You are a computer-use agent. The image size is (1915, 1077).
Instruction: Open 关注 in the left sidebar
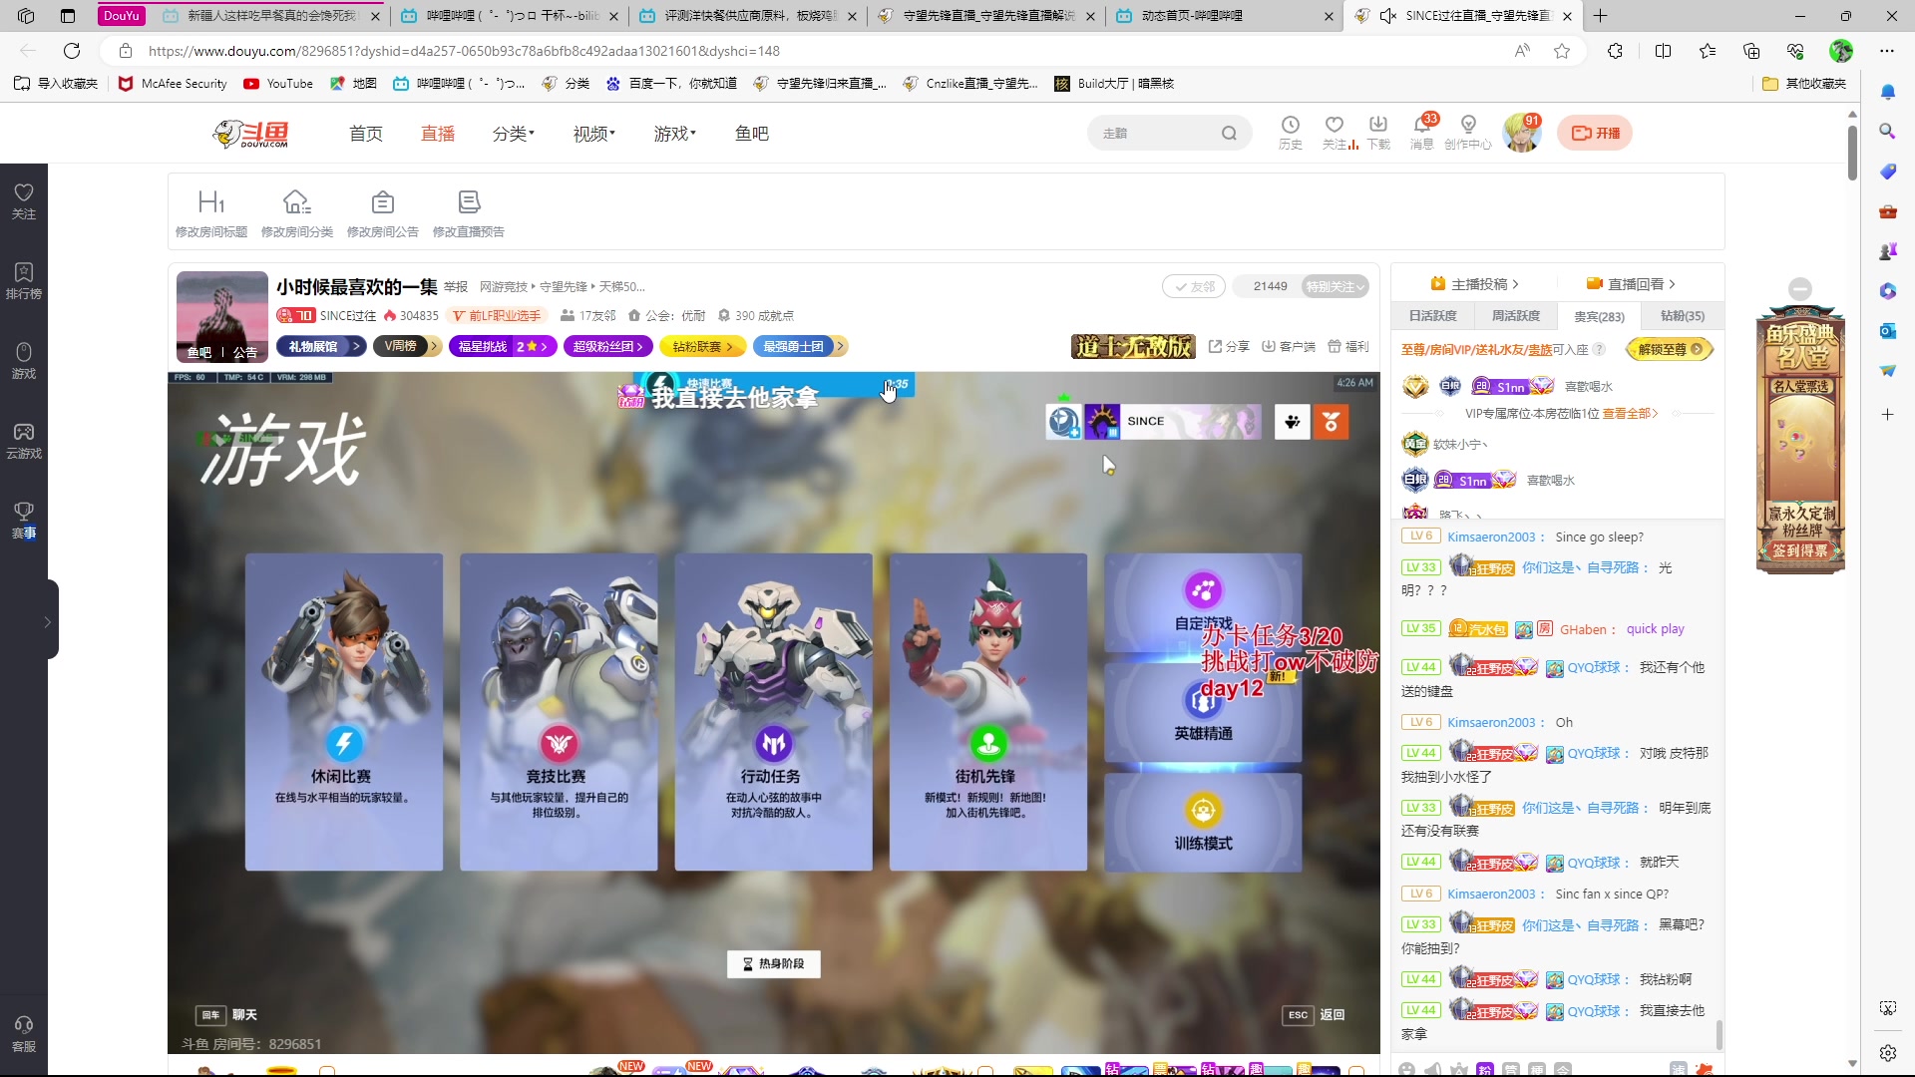24,200
